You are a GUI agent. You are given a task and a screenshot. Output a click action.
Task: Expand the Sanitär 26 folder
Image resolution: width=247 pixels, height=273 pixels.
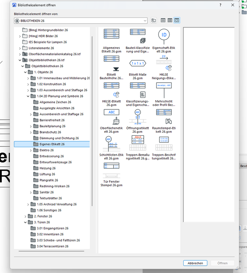31,192
